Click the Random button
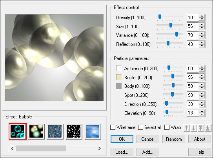The image size is (213, 158). (174, 139)
